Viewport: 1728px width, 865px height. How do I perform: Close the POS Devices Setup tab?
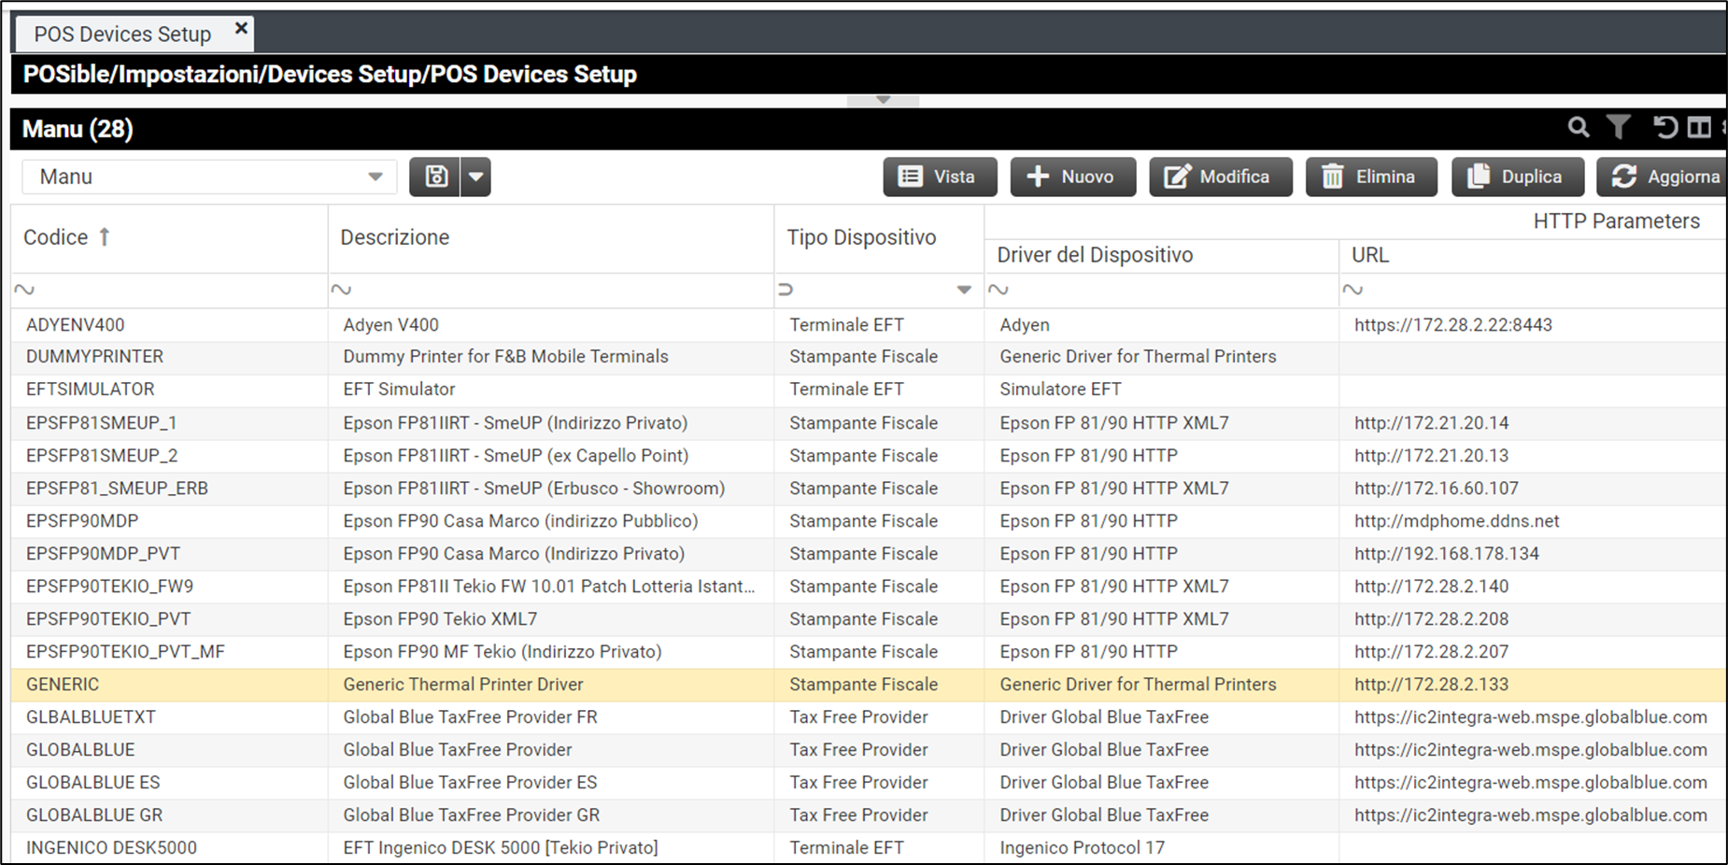point(241,29)
